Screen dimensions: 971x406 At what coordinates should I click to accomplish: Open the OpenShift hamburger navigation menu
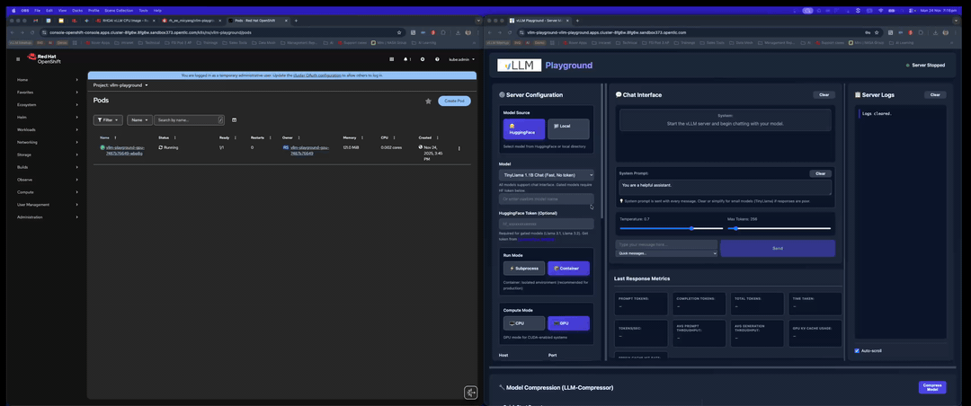pyautogui.click(x=18, y=59)
